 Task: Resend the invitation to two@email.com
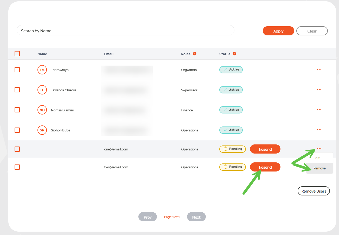[x=265, y=167]
